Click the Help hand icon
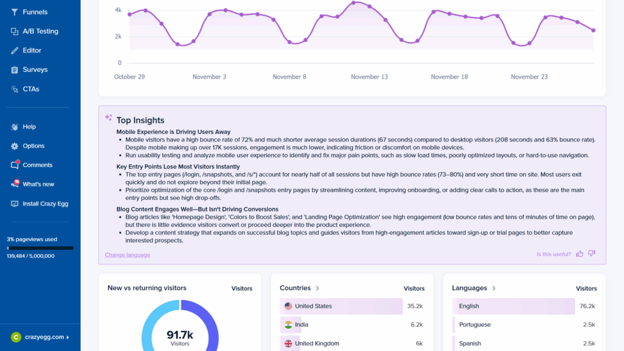This screenshot has height=351, width=624. point(15,127)
